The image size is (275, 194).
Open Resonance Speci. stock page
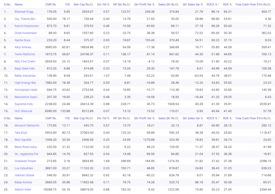pos(26,97)
